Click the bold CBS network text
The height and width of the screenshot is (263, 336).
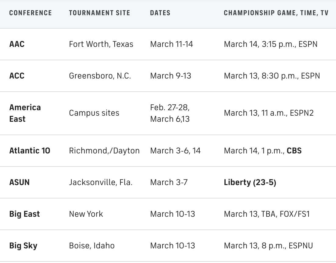coord(294,151)
